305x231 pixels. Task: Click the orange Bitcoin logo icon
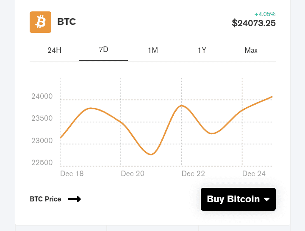(41, 22)
